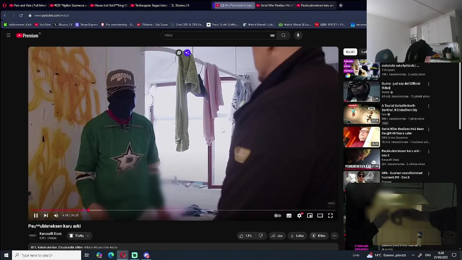Open Travis Scott Outfits bookmark
462x260 pixels.
pyautogui.click(x=223, y=25)
